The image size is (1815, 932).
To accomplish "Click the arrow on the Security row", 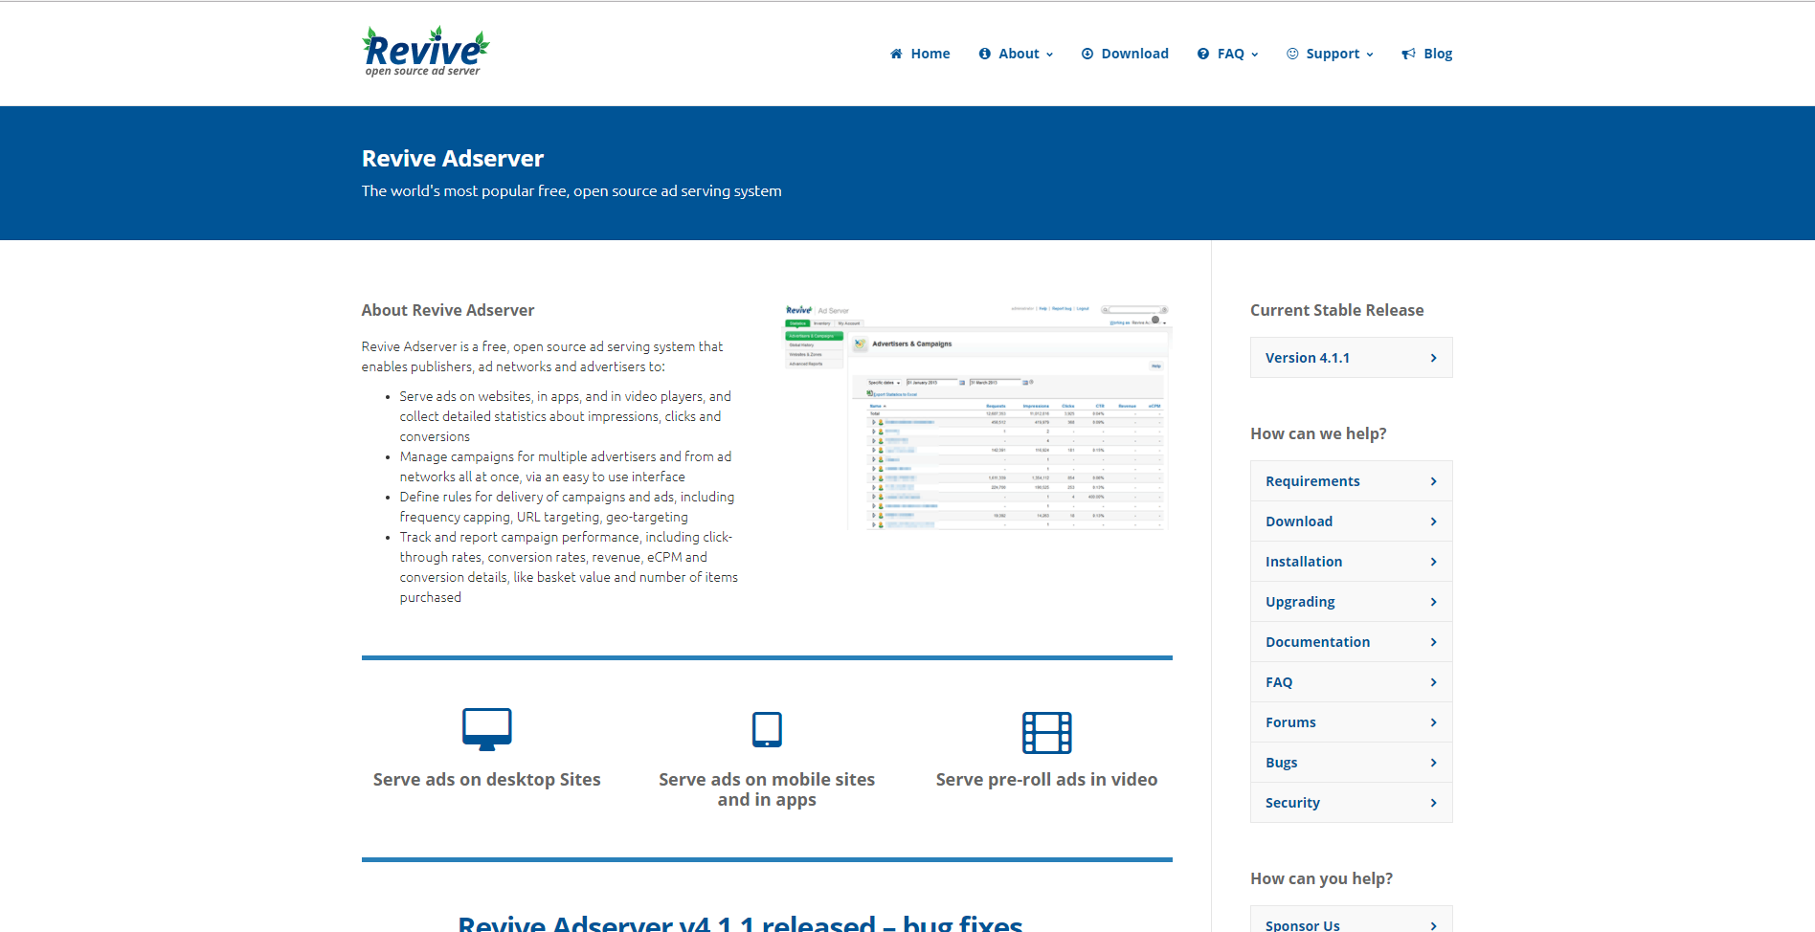I will (x=1433, y=803).
